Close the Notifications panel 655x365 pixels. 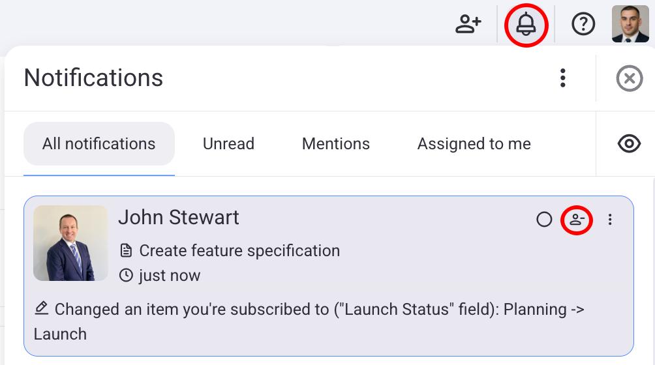click(629, 79)
